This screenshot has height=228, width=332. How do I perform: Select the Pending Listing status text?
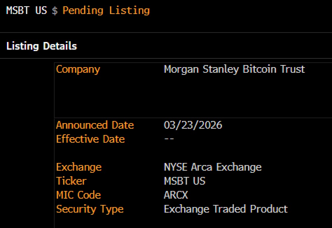pos(106,10)
